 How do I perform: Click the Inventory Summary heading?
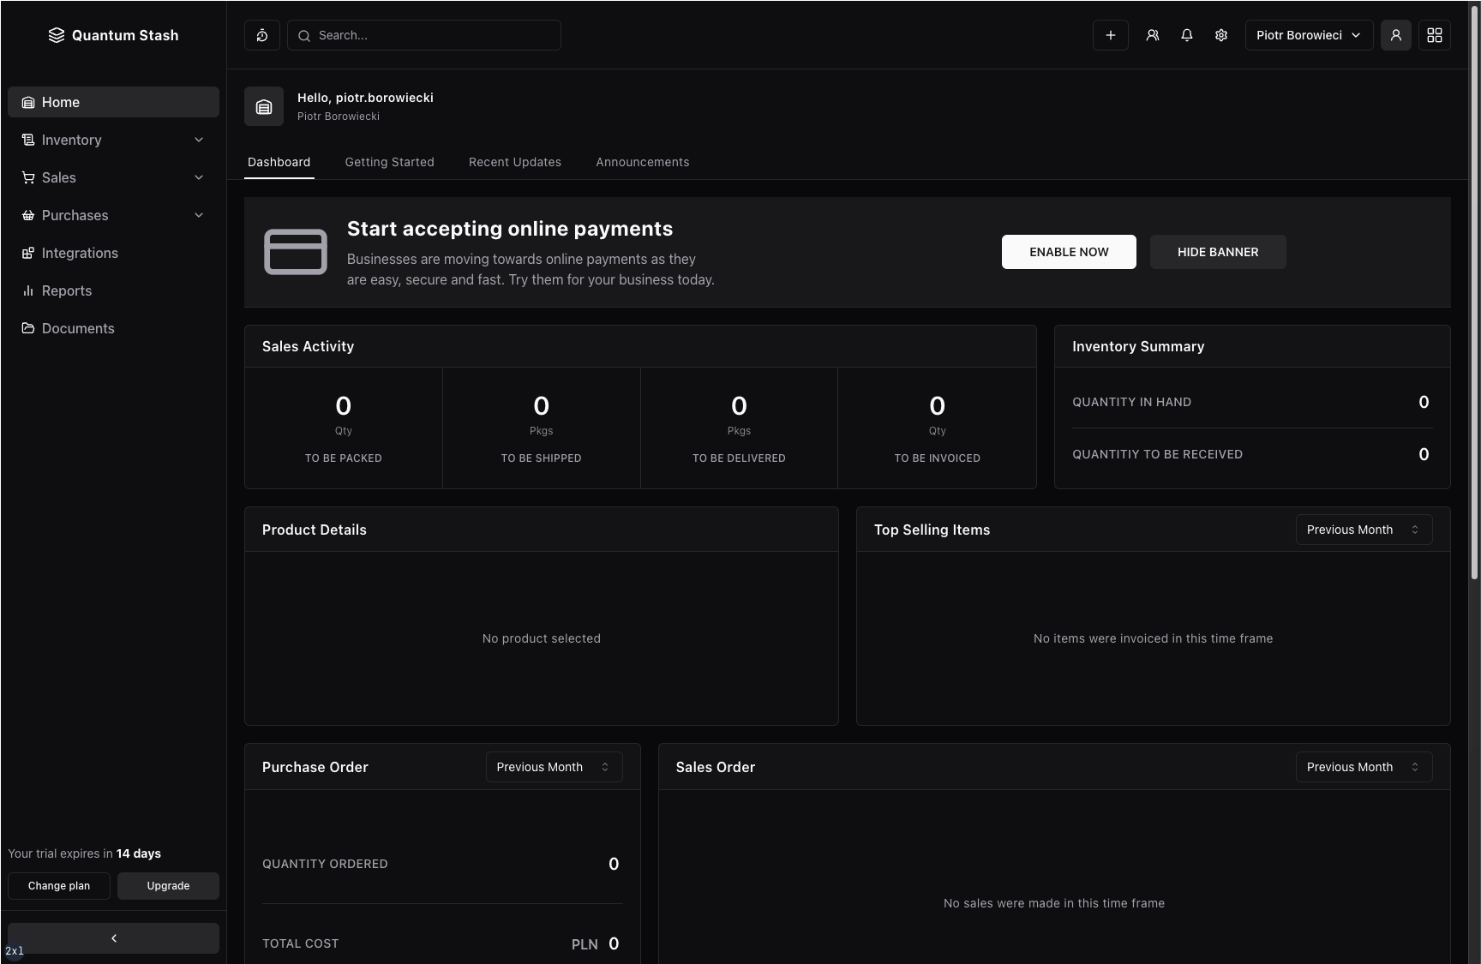[1138, 346]
